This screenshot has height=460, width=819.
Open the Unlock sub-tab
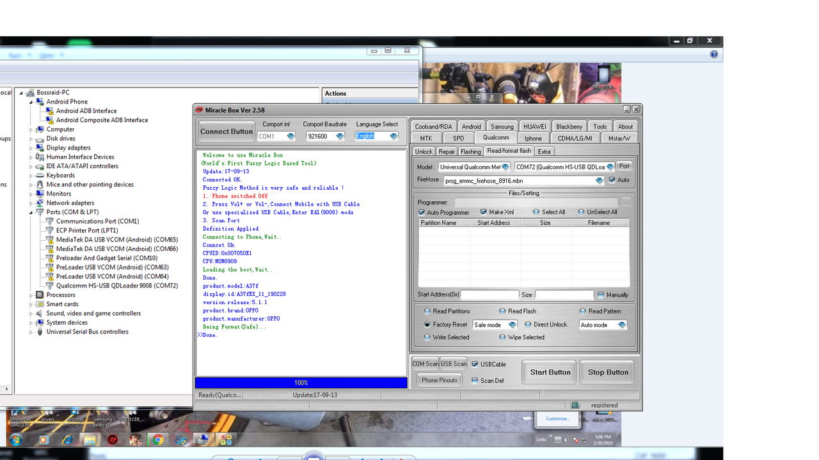424,151
